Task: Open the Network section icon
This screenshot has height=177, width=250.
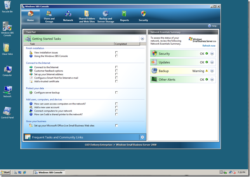Action: [68, 16]
